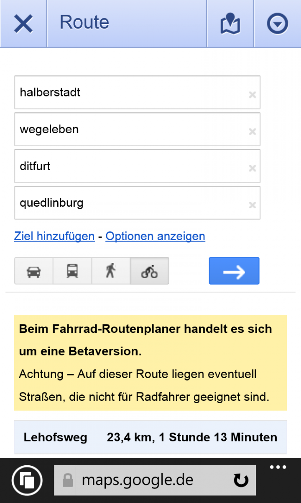Open the map view icon
Screen dimensions: 301x503
pos(230,23)
